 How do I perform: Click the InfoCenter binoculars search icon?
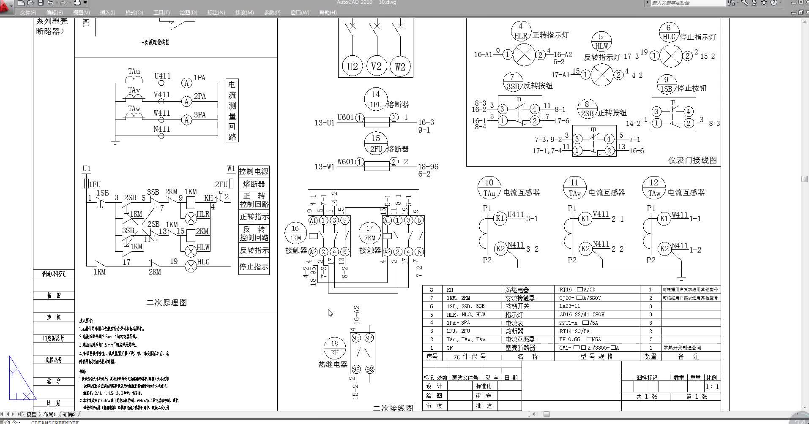[x=731, y=3]
